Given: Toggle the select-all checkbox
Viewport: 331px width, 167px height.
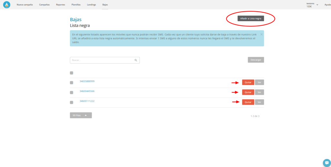Looking at the screenshot, I should [x=71, y=73].
